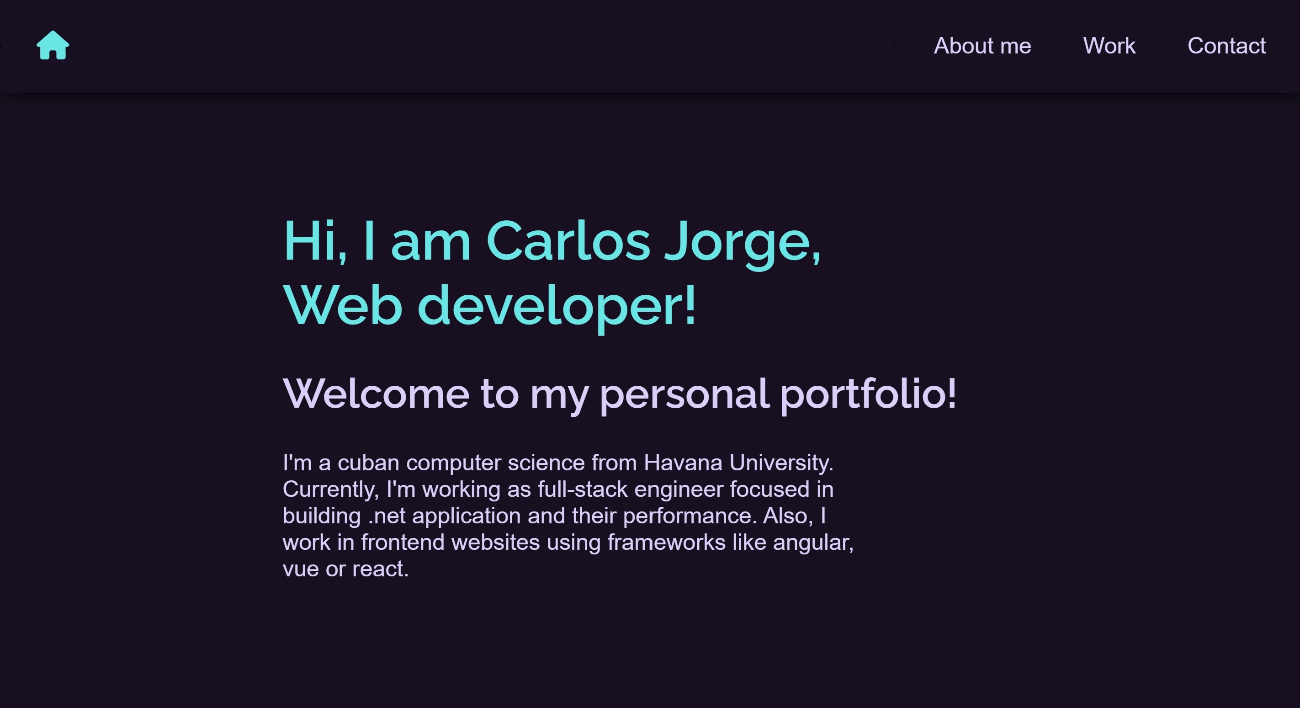This screenshot has height=708, width=1300.
Task: Click frontend websites text in paragraph
Action: [x=450, y=543]
